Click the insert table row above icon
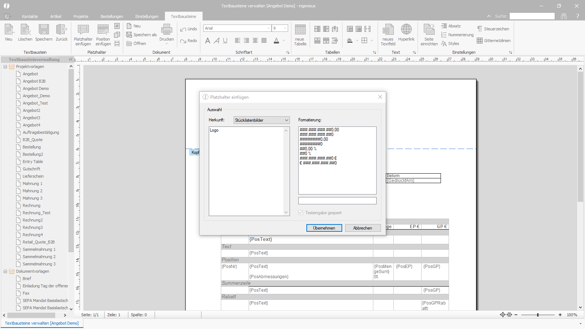The width and height of the screenshot is (585, 329). pyautogui.click(x=317, y=41)
